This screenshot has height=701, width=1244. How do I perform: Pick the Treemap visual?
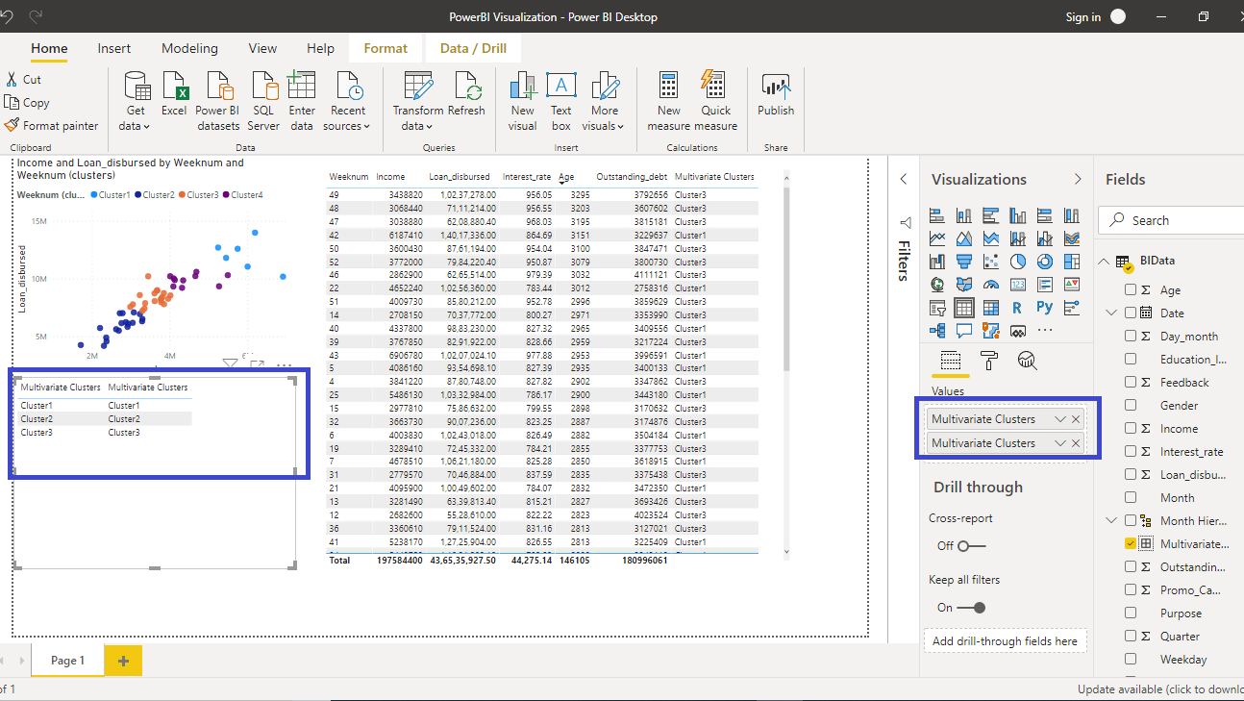pos(1072,261)
